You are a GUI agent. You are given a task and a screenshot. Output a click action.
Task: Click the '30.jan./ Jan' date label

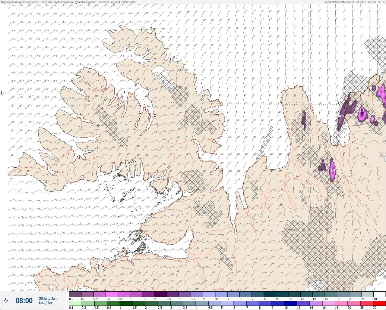click(x=48, y=299)
